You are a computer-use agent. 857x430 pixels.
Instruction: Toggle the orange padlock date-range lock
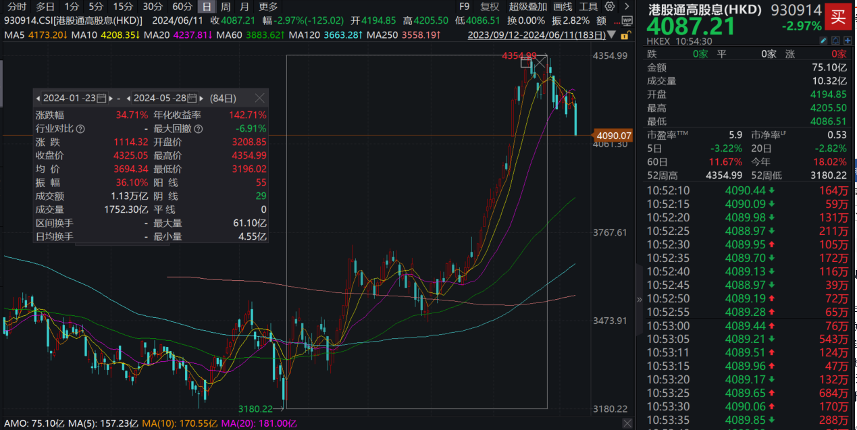(x=625, y=35)
